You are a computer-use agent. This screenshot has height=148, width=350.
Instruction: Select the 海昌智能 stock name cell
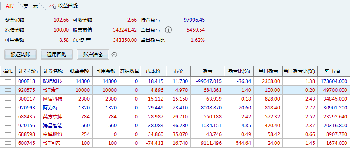(53, 125)
